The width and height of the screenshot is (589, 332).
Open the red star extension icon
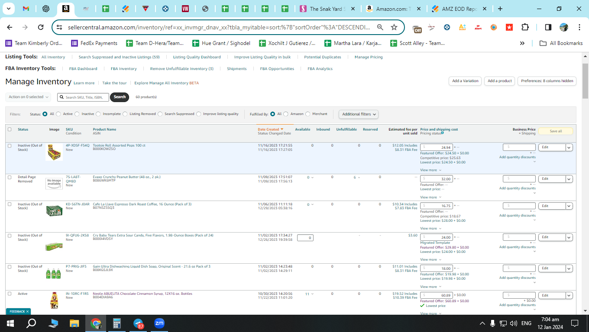(x=509, y=27)
